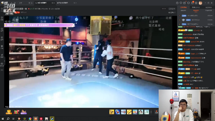Clear the search box with the X
This screenshot has height=121, width=215.
pyautogui.click(x=29, y=3)
